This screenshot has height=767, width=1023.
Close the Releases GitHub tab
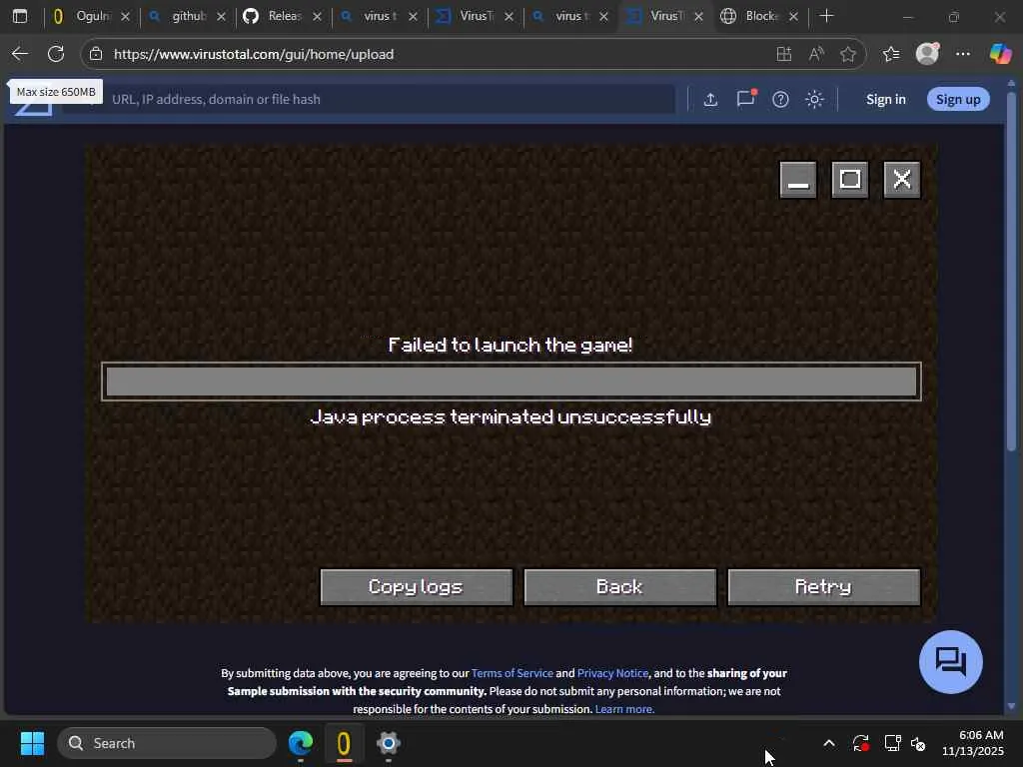pyautogui.click(x=317, y=16)
